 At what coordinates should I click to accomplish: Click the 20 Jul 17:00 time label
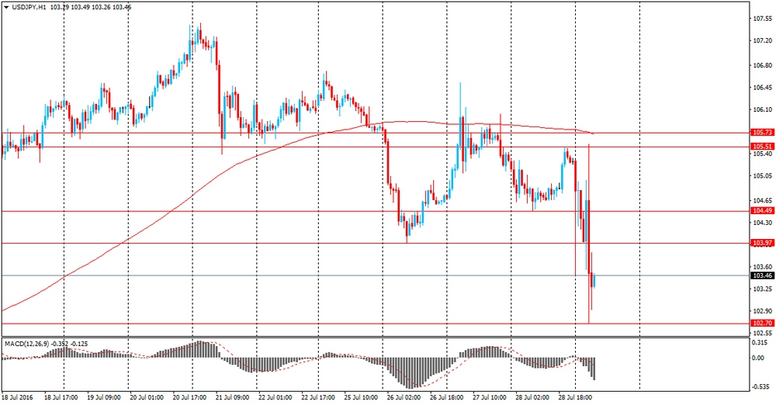pyautogui.click(x=189, y=397)
